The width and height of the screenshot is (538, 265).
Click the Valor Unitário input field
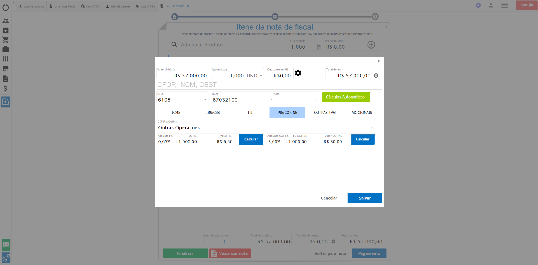click(x=182, y=76)
